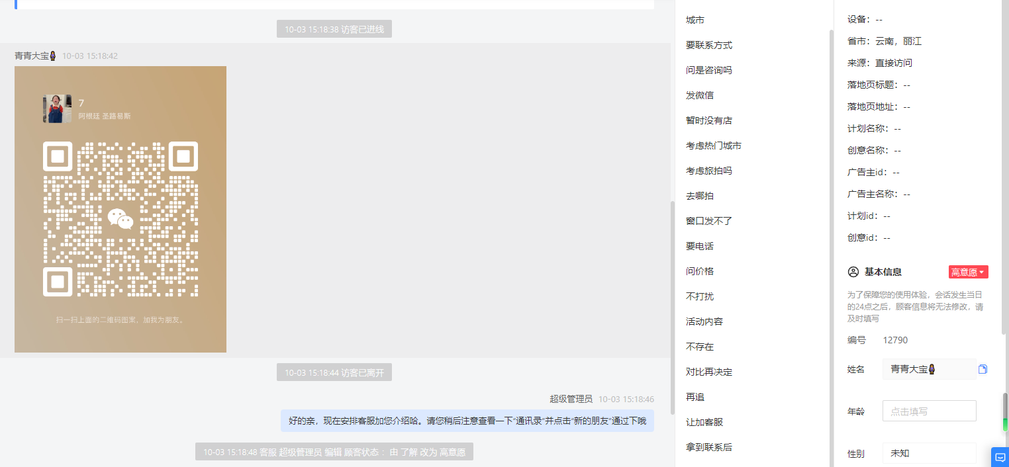Screen dimensions: 1009x467
Task: Click the 基本信息 section heading
Action: pos(883,272)
